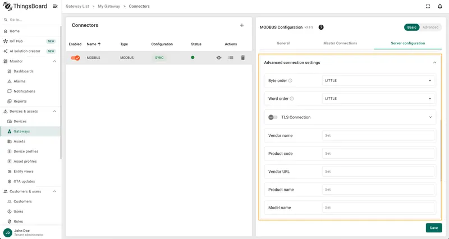Click the configuration panel scrollbar

tap(441, 150)
